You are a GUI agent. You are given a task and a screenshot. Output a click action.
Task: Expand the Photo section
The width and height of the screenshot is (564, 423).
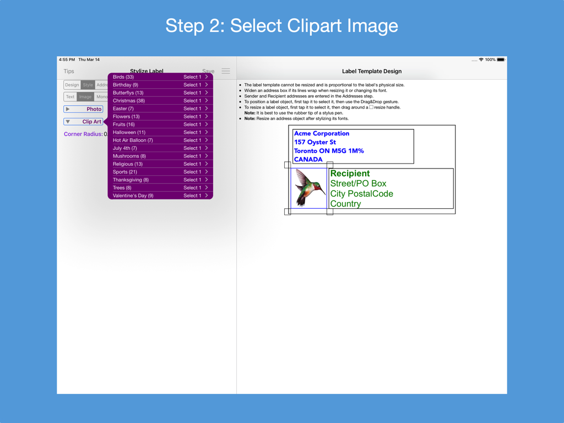coord(83,109)
